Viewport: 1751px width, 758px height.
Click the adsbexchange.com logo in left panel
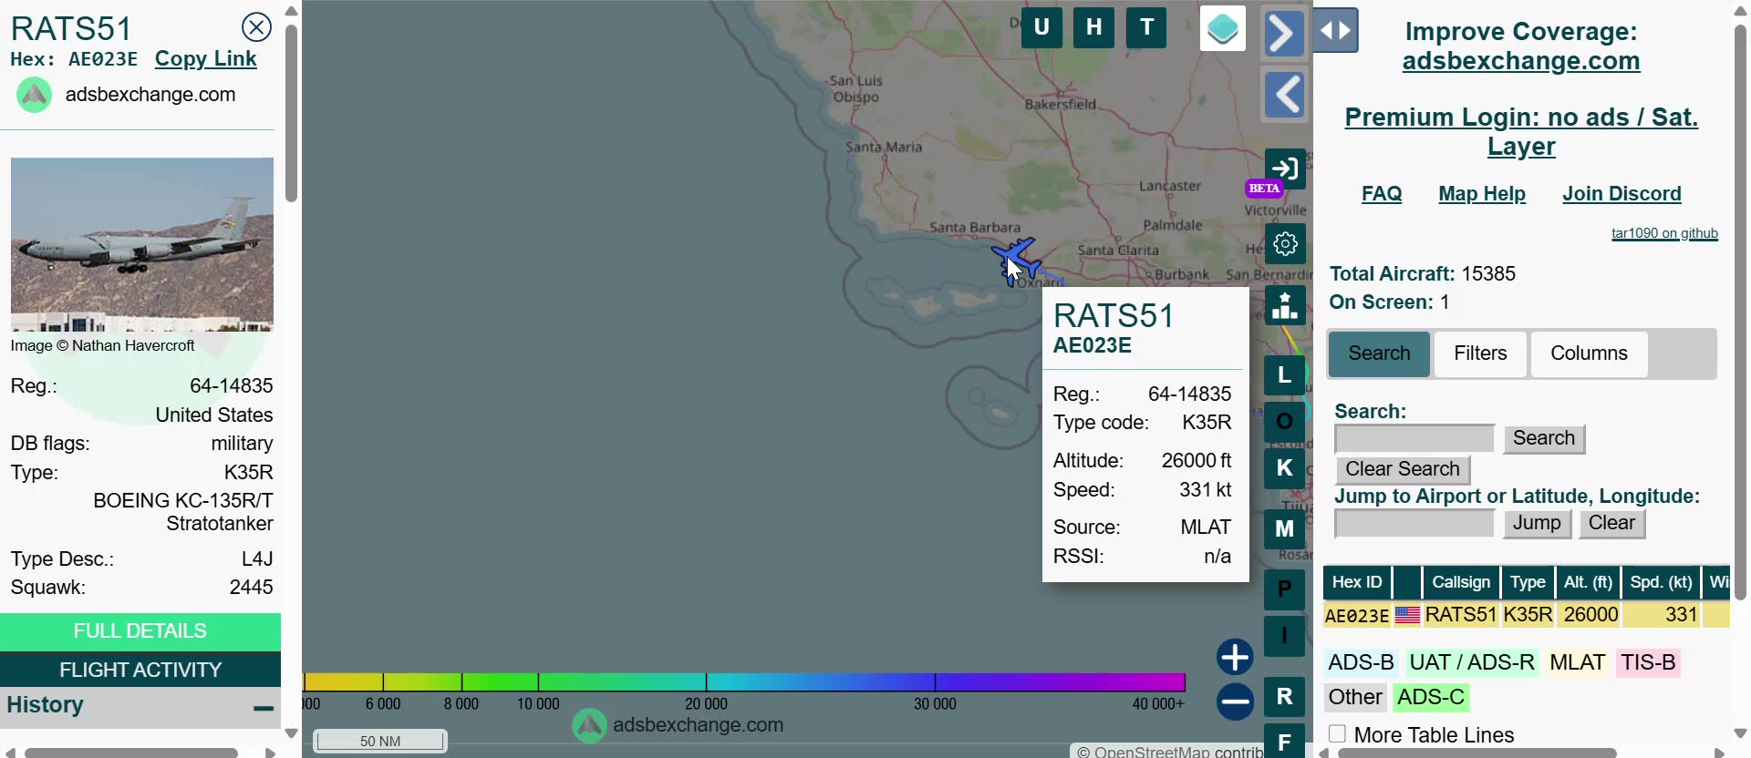(x=35, y=95)
